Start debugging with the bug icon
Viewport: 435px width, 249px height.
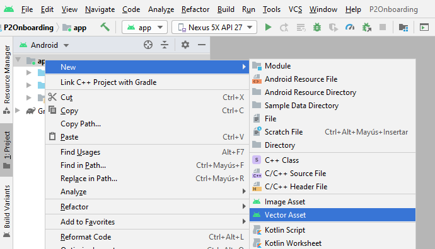tap(317, 27)
